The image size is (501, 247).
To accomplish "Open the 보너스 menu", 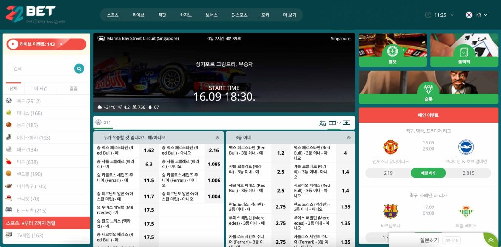I will 211,15.
